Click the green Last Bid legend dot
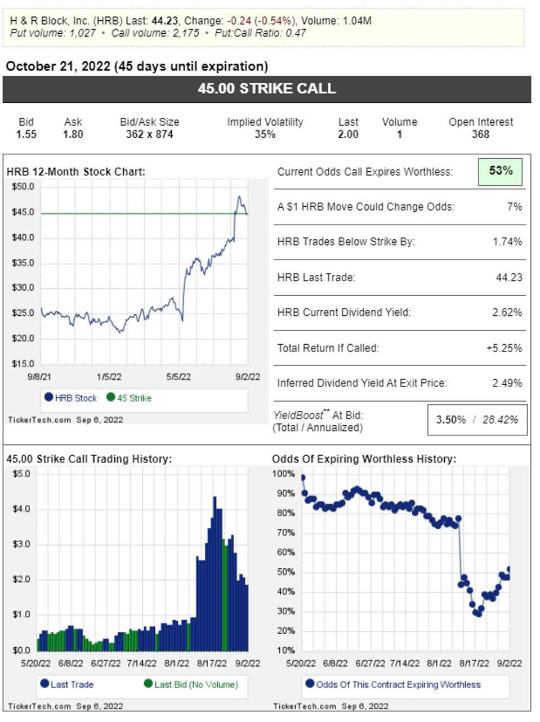 tap(148, 684)
